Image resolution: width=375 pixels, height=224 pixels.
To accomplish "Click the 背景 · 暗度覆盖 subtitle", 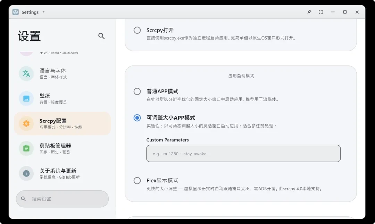I will pos(53,102).
